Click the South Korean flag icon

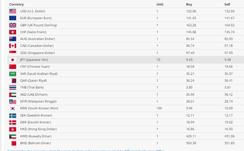click(13, 108)
